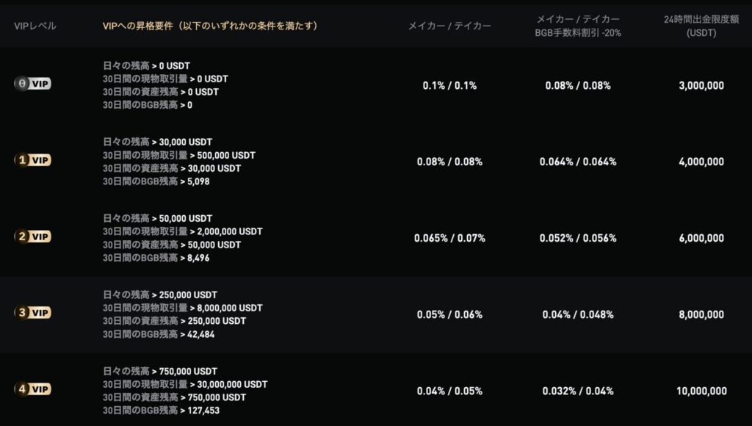Select the VIP 3 level badge

pyautogui.click(x=32, y=313)
